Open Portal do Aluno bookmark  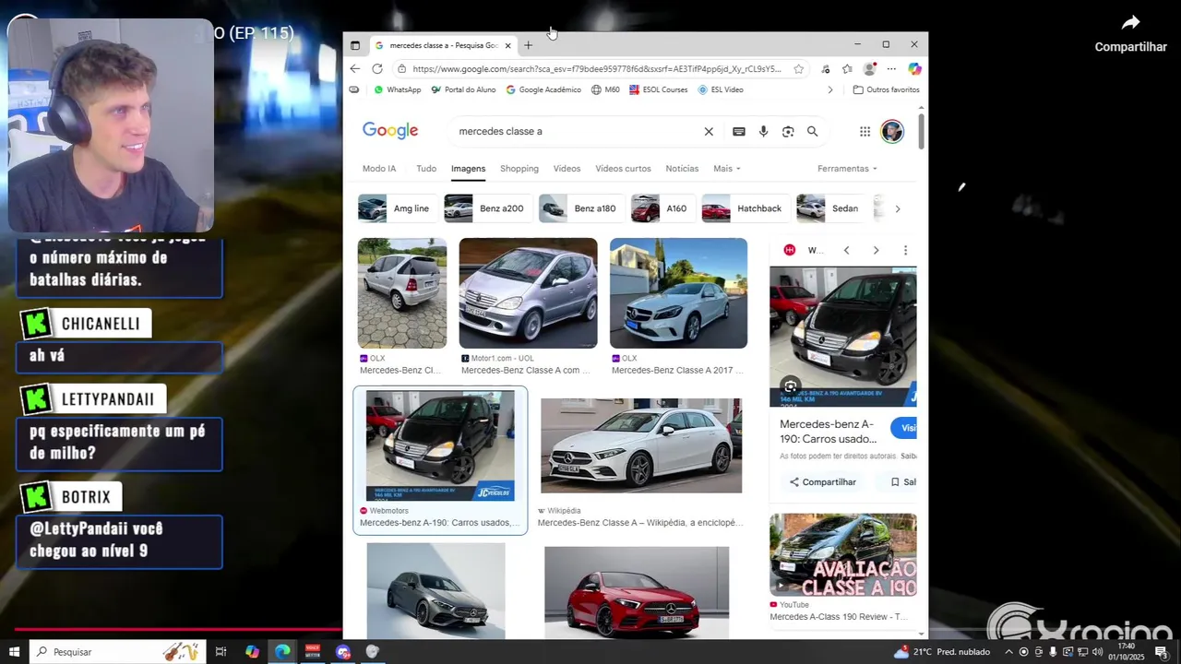tap(463, 89)
